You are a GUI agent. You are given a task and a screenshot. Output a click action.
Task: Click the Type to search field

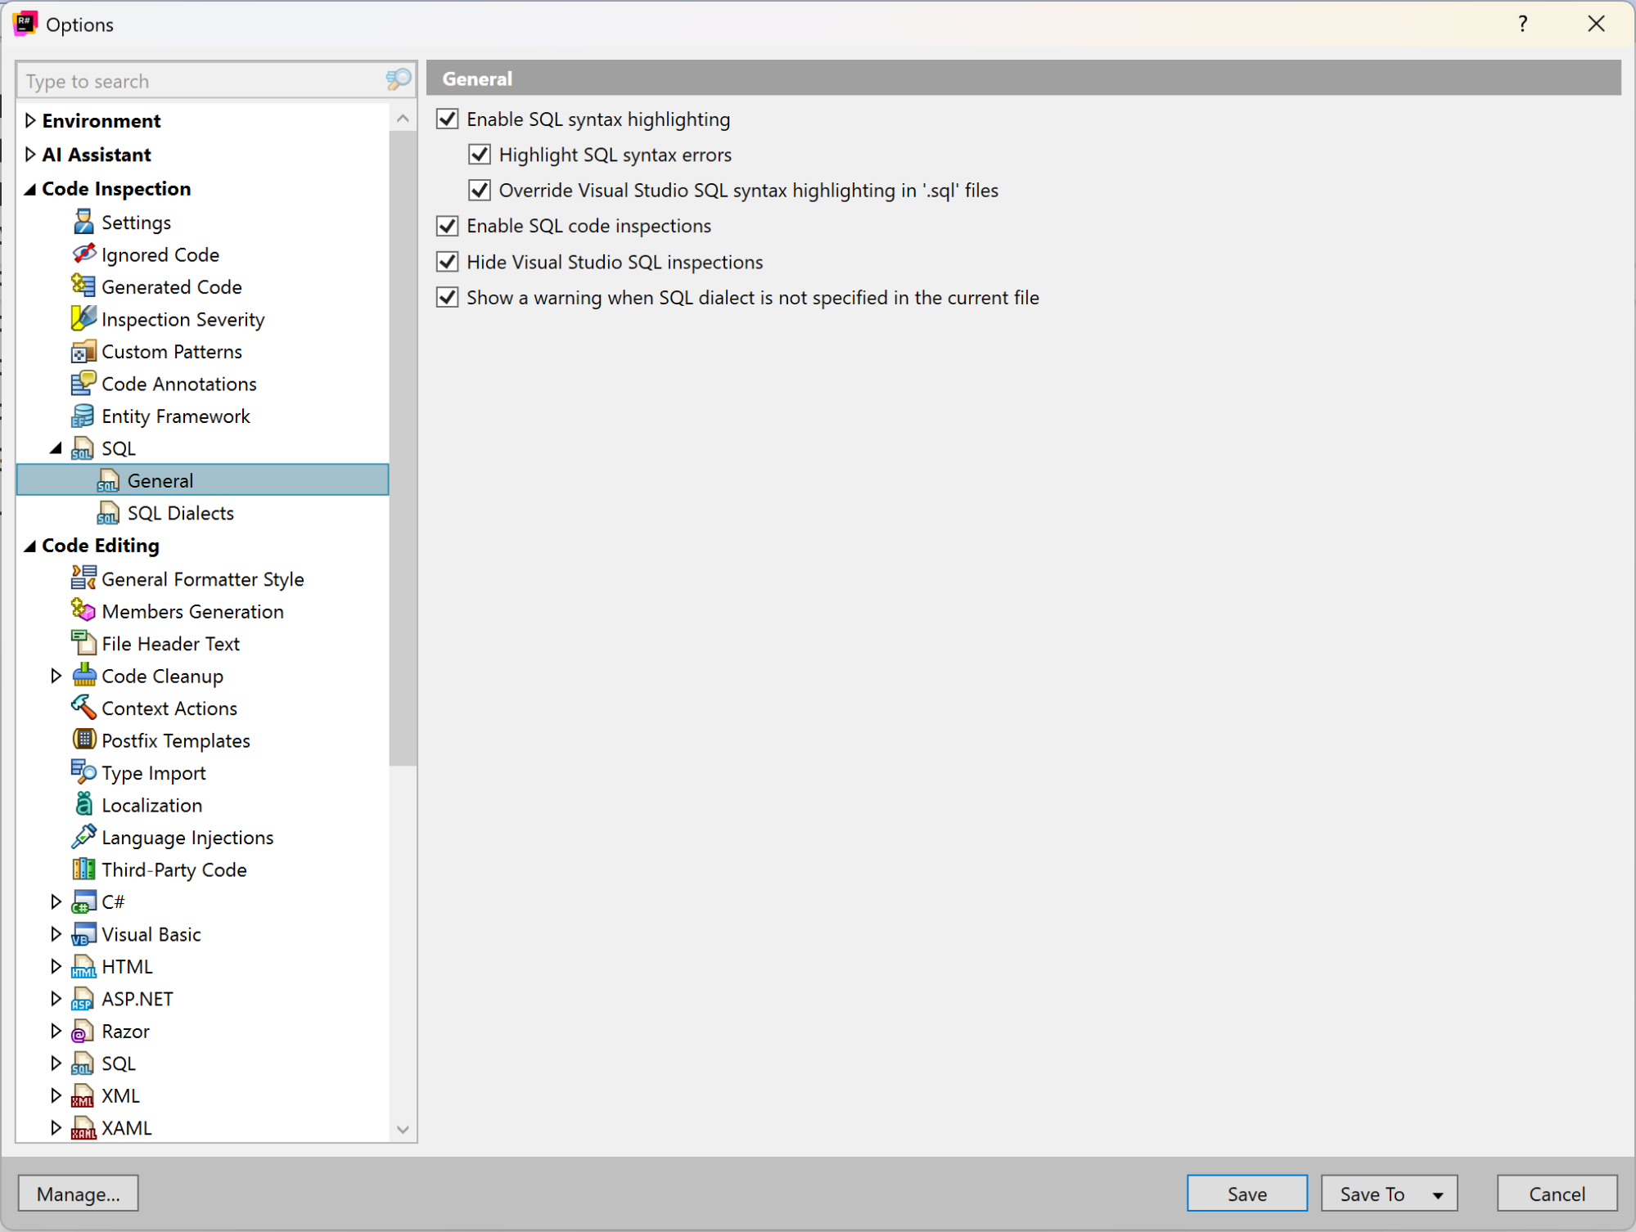[x=201, y=80]
